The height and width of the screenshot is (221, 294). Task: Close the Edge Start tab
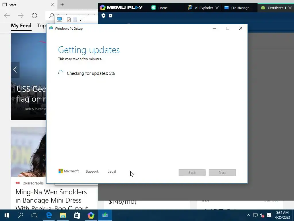(x=52, y=5)
